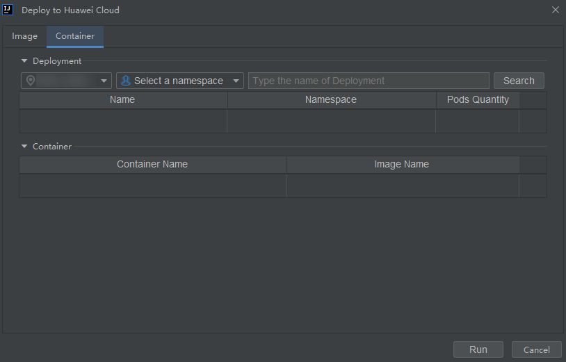Switch to the Image tab
Image resolution: width=566 pixels, height=362 pixels.
[24, 36]
